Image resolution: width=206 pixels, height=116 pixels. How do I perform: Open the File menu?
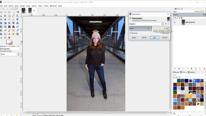pos(1,6)
